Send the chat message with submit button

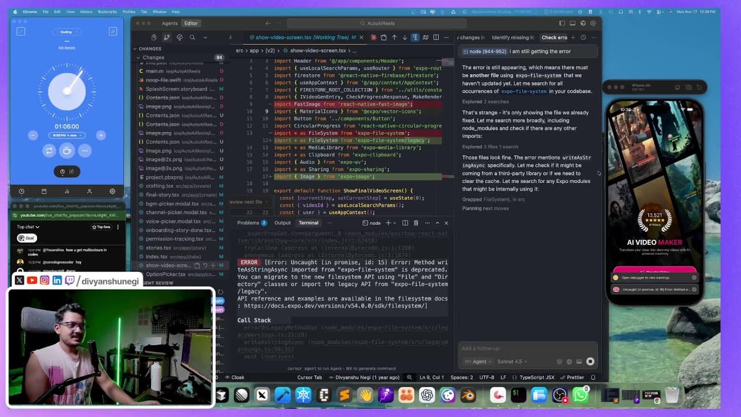[590, 361]
